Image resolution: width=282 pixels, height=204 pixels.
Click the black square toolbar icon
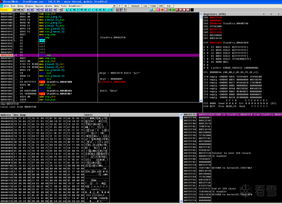click(x=192, y=10)
